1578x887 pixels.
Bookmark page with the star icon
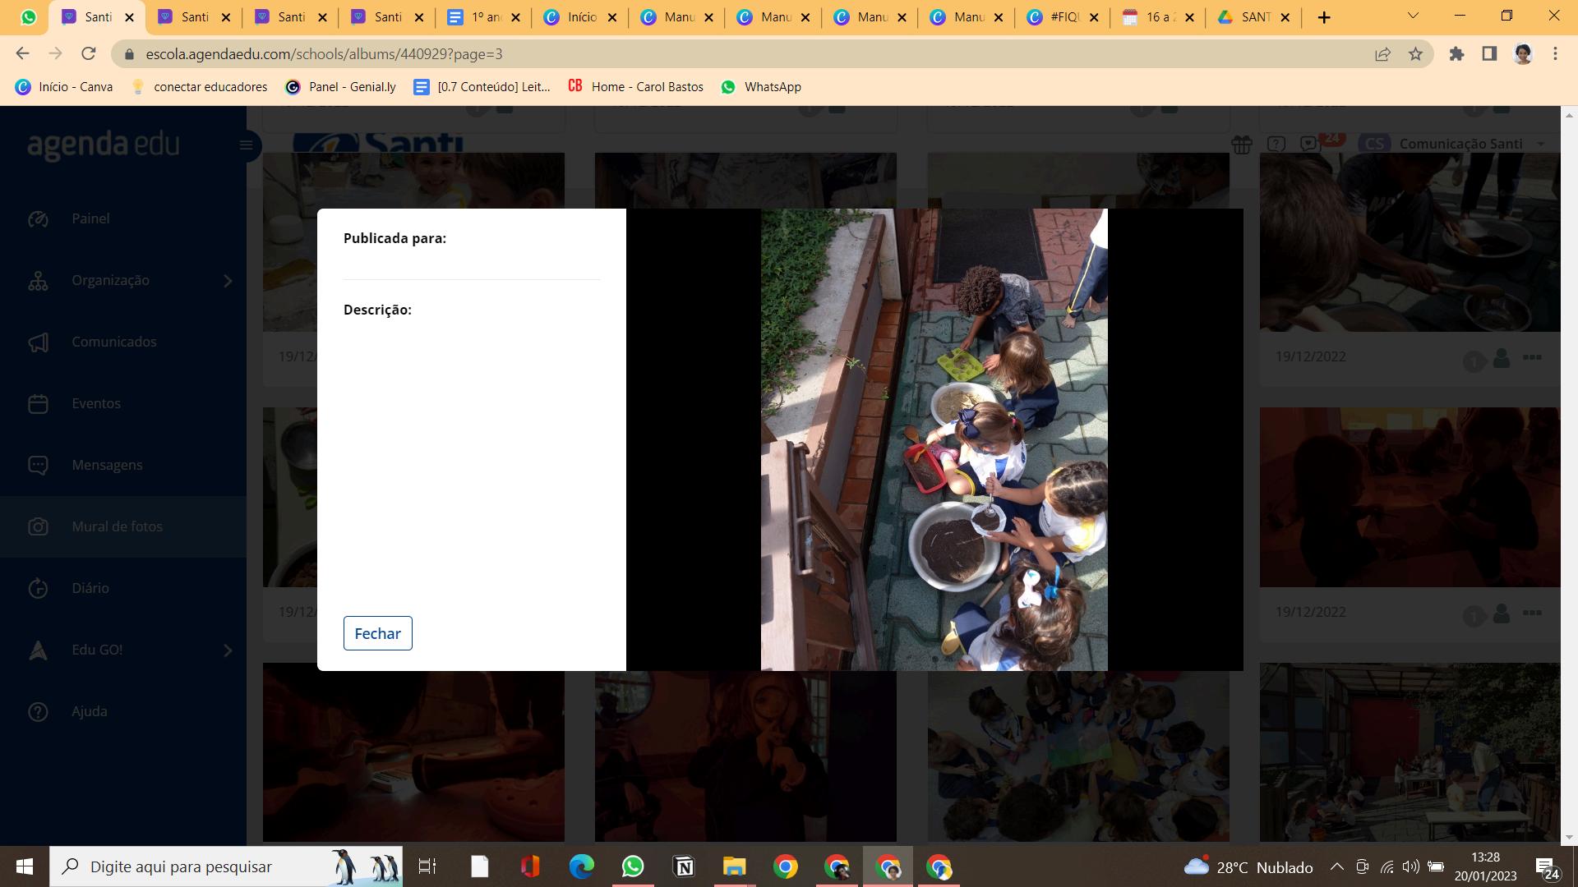[x=1415, y=54]
